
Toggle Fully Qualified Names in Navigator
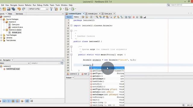coord(22,101)
